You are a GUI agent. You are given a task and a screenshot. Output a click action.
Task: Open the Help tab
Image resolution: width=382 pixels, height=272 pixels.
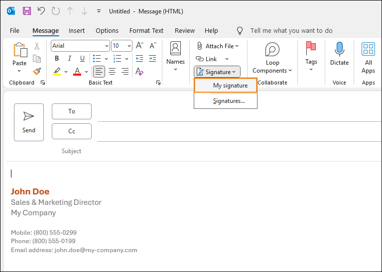coord(211,31)
